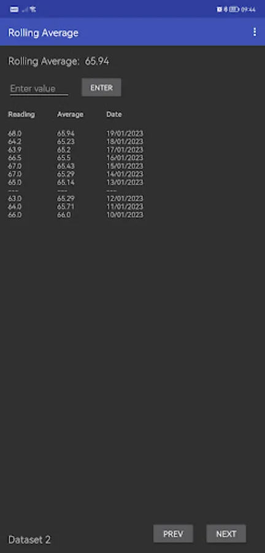This screenshot has height=553, width=265.
Task: Tap the Dataset 2 label
Action: click(x=29, y=539)
